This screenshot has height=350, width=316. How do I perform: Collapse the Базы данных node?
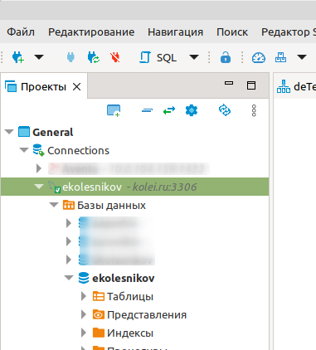[x=54, y=205]
